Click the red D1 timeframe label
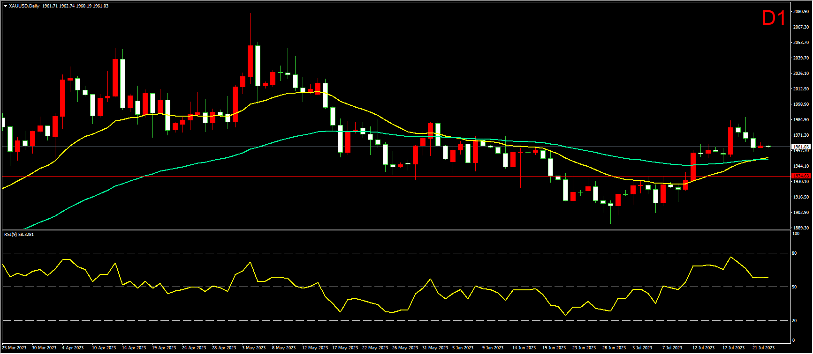 [x=774, y=18]
